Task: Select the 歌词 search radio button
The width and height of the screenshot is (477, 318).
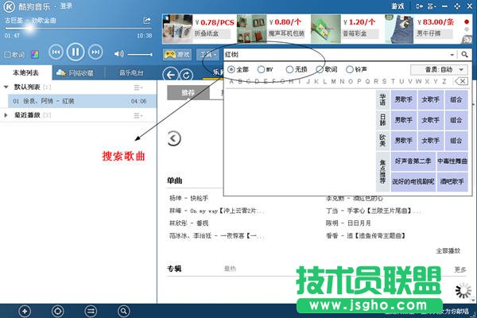Action: coord(320,69)
